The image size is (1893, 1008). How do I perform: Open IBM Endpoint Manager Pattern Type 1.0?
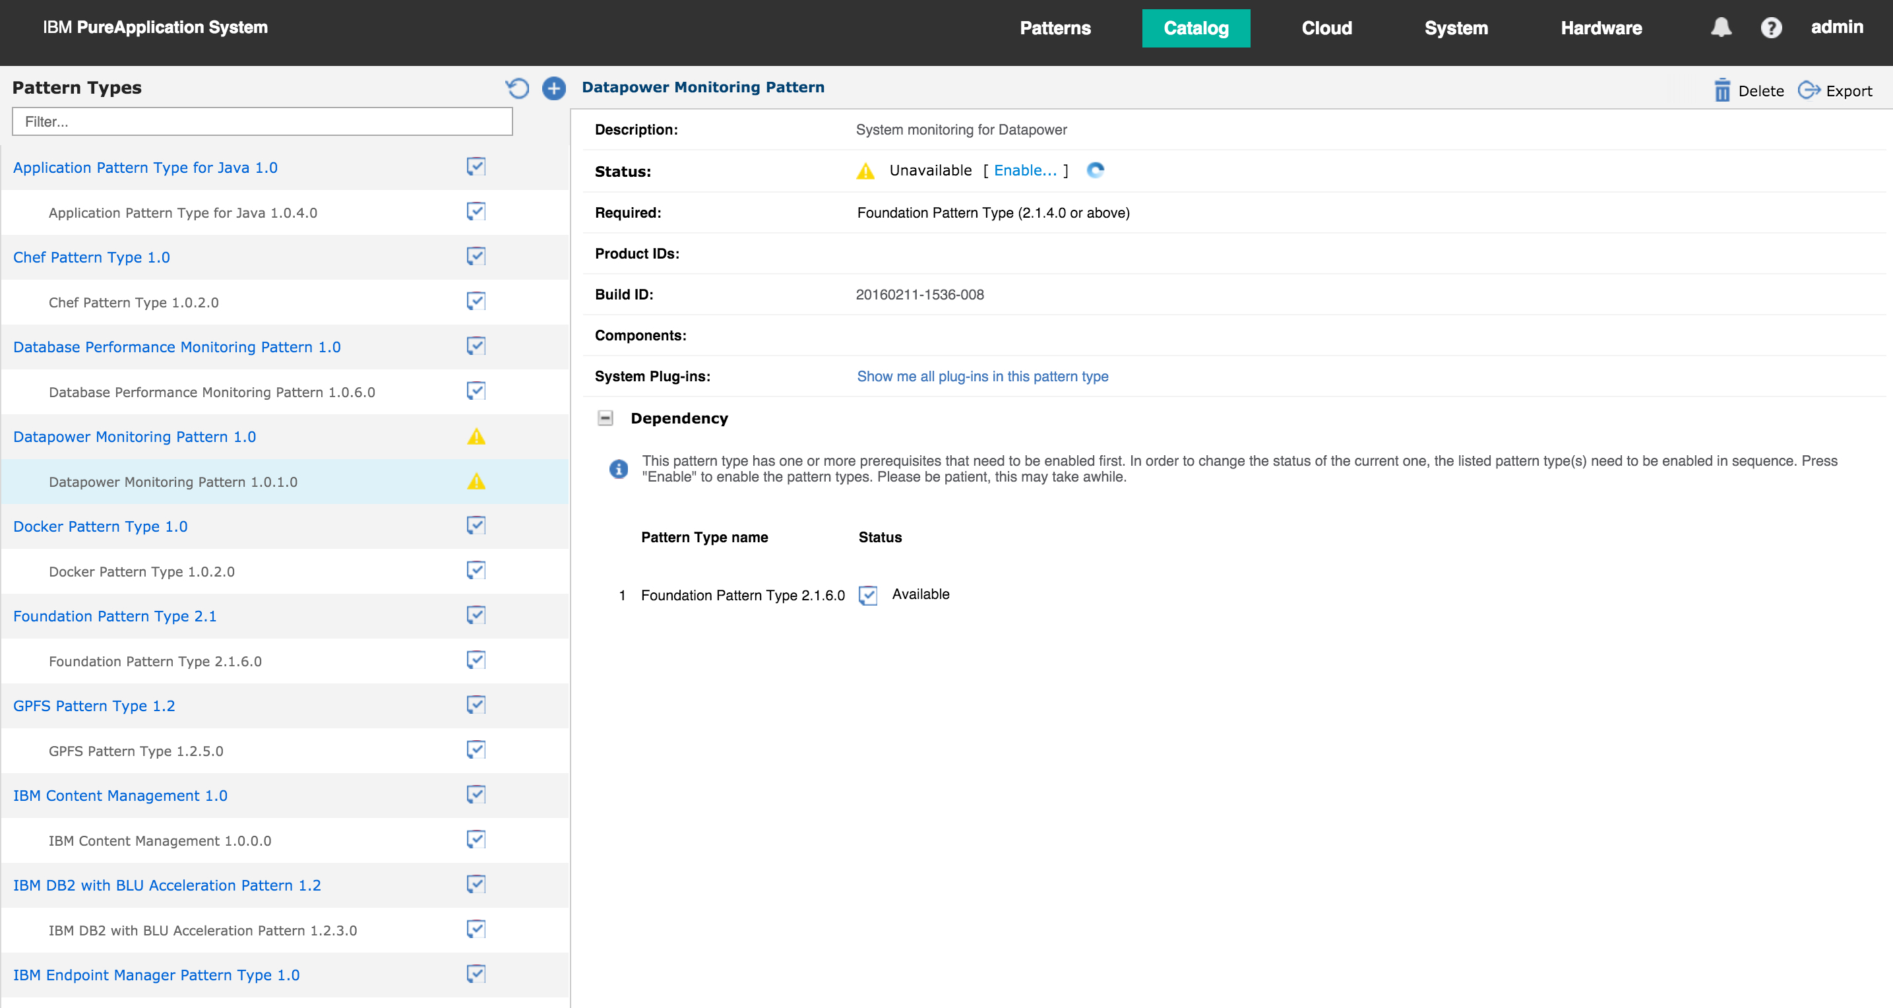point(156,975)
